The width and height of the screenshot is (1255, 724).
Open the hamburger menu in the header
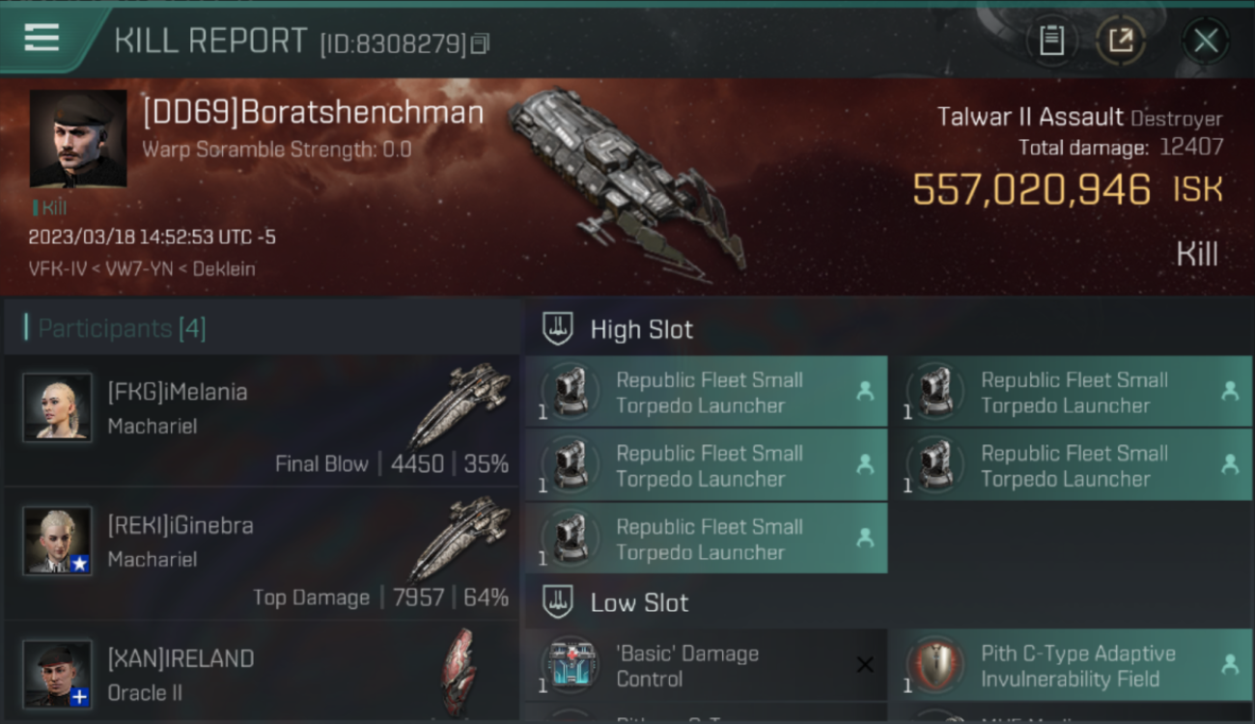(x=42, y=39)
